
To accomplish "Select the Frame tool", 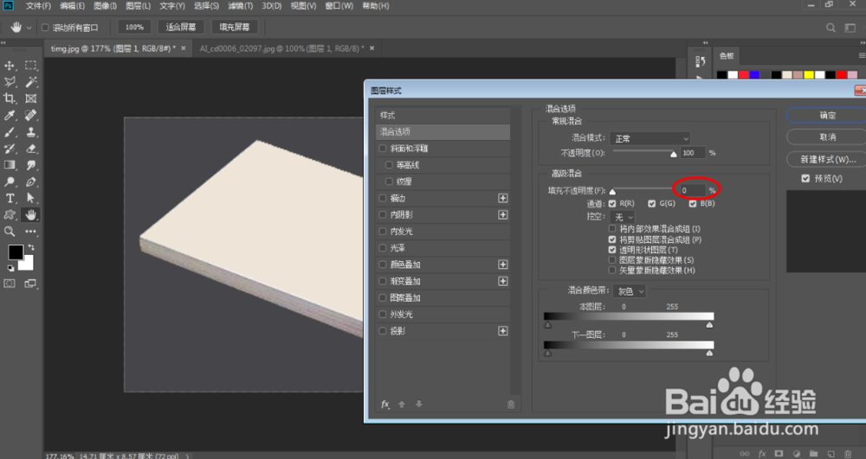I will click(x=31, y=99).
